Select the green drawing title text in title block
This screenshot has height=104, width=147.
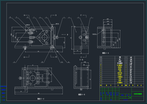(138, 94)
